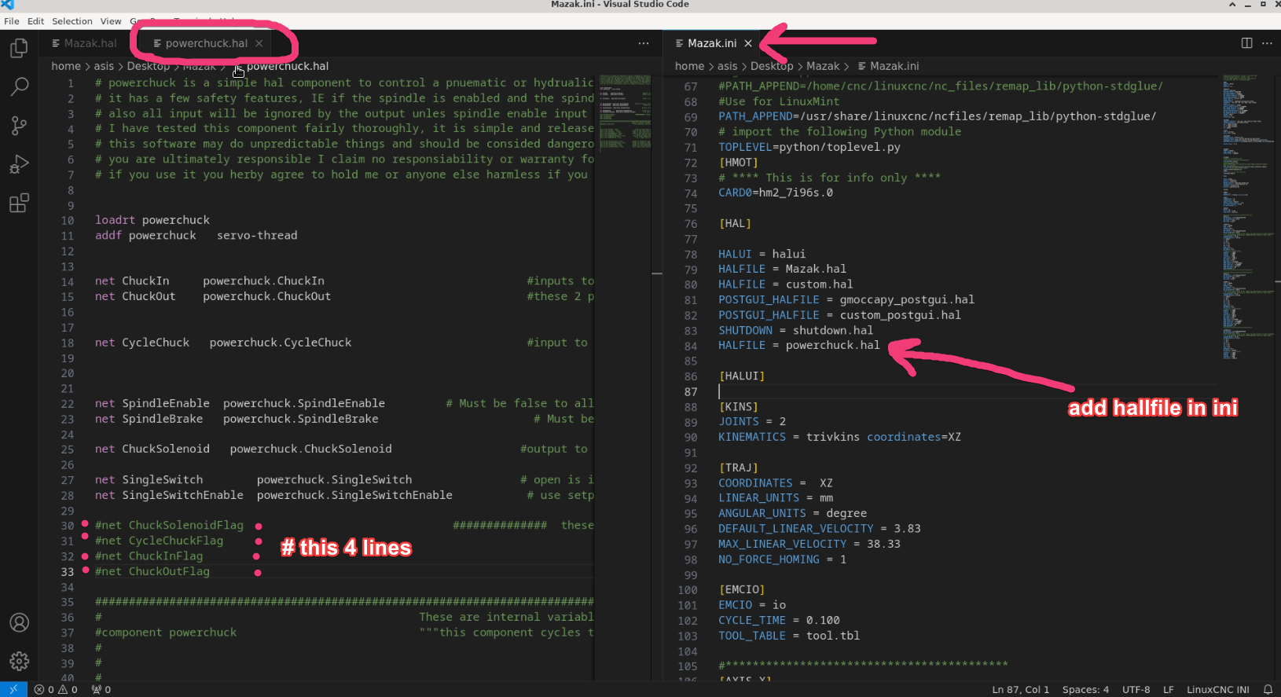Click 'home' in the right editor breadcrumb
Viewport: 1281px width, 697px height.
(x=689, y=66)
